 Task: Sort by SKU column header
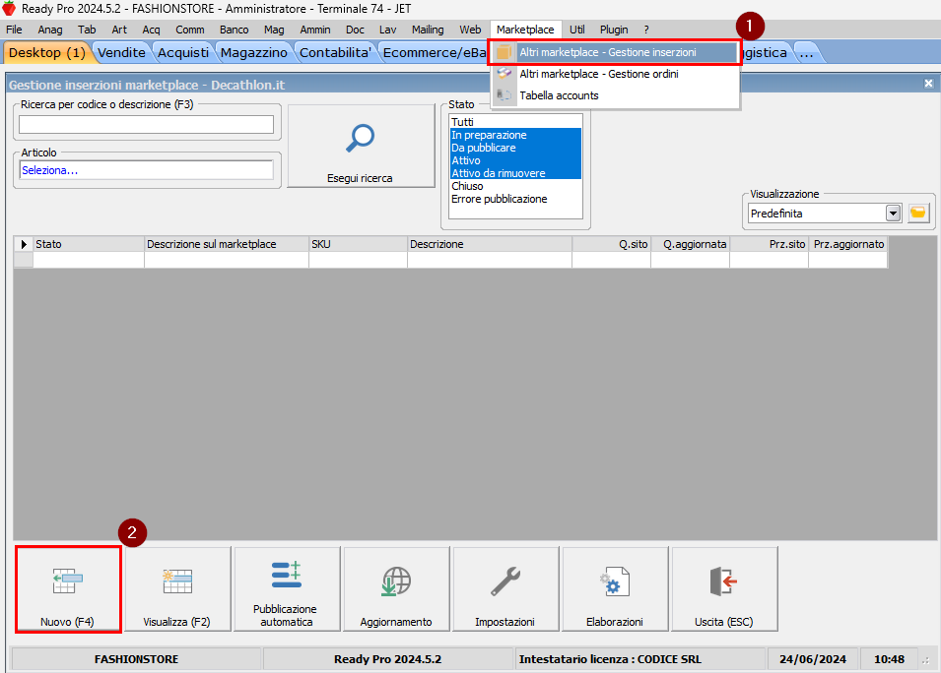(358, 244)
